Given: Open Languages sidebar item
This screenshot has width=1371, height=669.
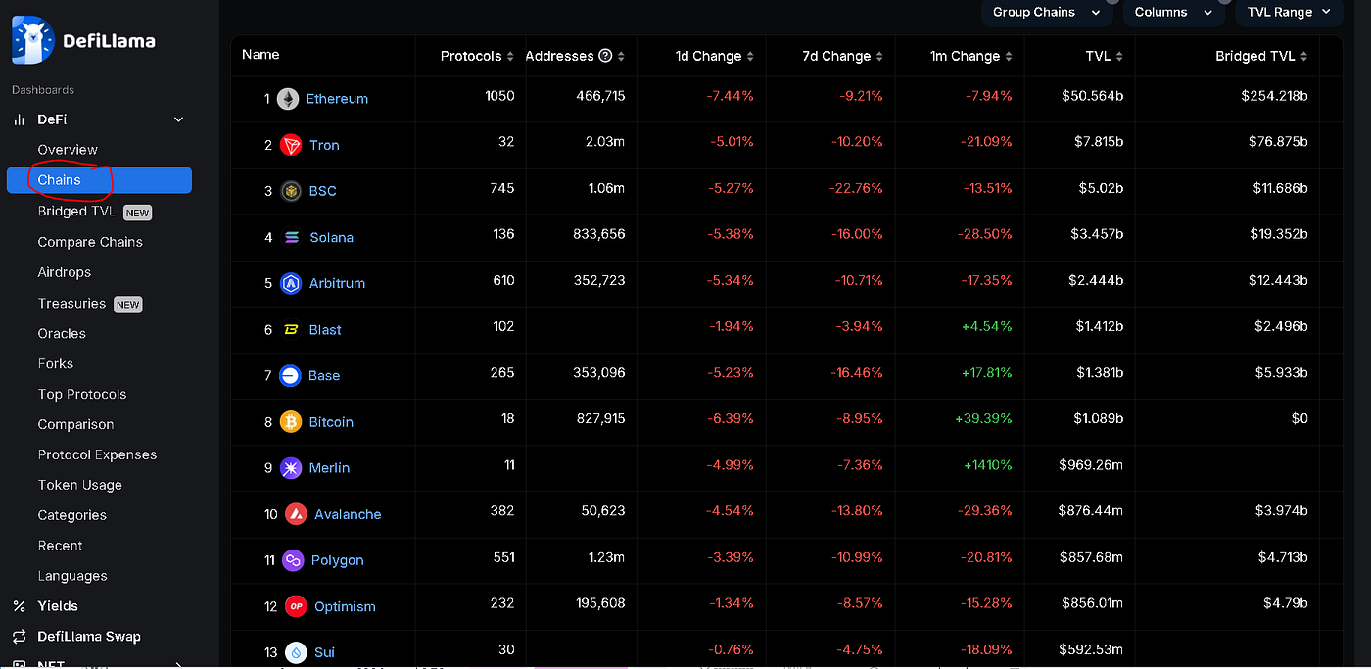Looking at the screenshot, I should click(x=72, y=576).
